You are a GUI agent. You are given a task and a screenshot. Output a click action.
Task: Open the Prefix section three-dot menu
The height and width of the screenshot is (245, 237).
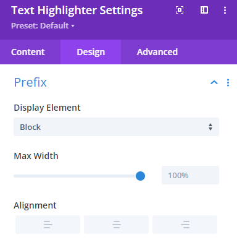click(228, 82)
